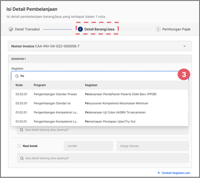The height and width of the screenshot is (178, 200).
Task: Click the Program column header
Action: tap(40, 85)
